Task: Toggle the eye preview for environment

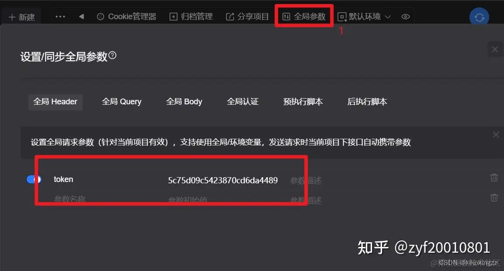Action: click(406, 17)
